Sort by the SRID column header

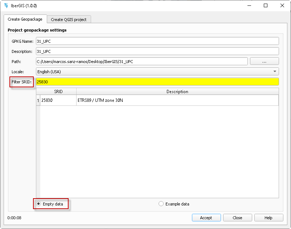coord(58,92)
